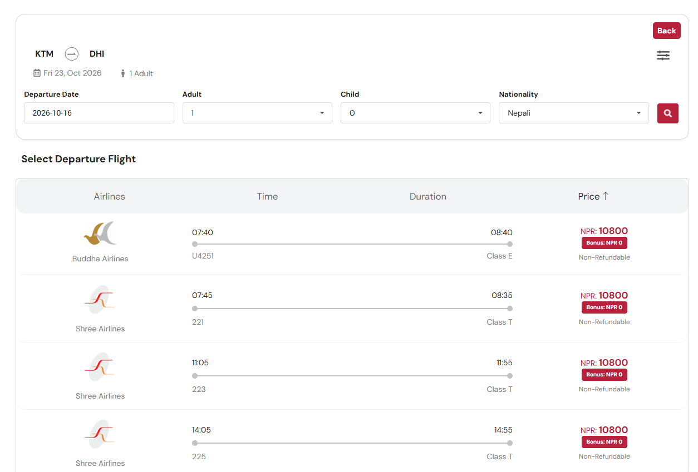Click the 11:05 departure time

pos(200,362)
